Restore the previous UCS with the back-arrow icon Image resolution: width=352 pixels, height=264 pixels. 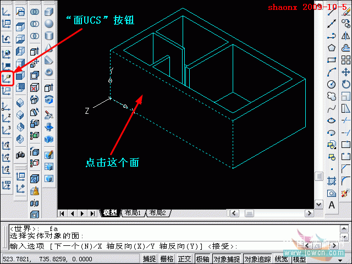coord(7,39)
